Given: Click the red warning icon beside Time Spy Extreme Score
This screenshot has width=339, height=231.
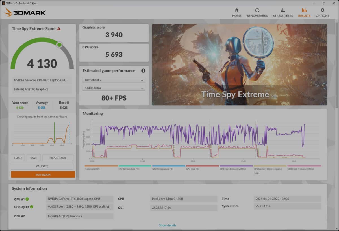Looking at the screenshot, I should [x=59, y=29].
